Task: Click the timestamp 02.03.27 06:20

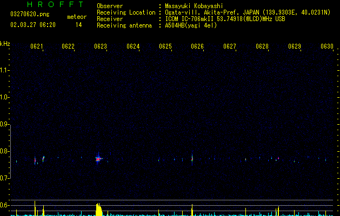Action: [x=33, y=25]
